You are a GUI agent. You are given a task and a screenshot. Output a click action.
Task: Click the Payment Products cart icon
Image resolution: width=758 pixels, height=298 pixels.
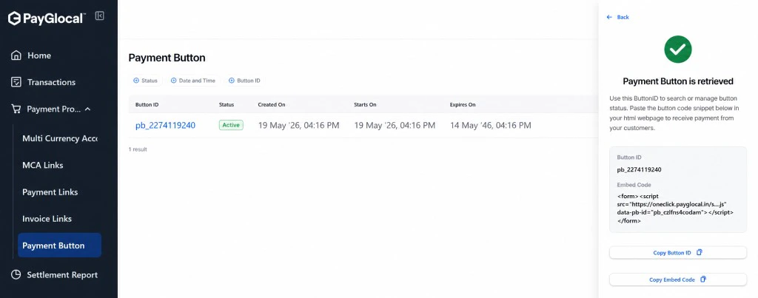(x=16, y=109)
